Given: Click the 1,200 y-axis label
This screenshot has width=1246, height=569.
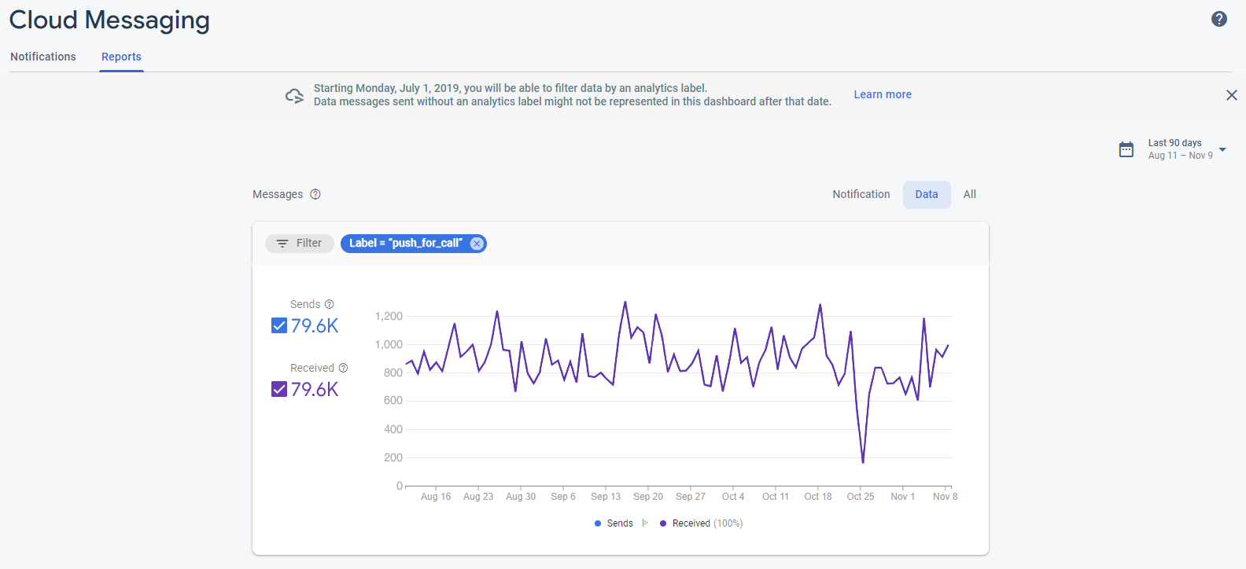Looking at the screenshot, I should (389, 316).
